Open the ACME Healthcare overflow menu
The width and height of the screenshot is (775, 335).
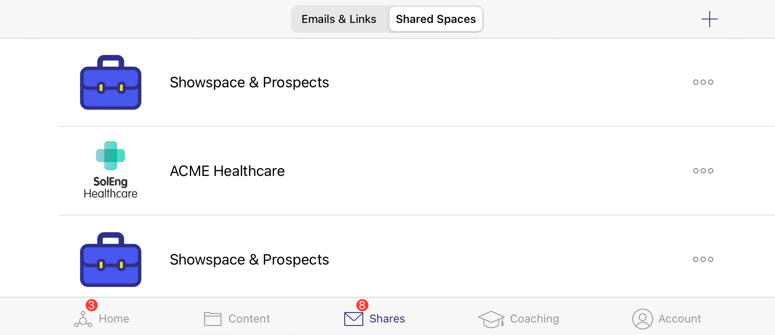pyautogui.click(x=703, y=171)
